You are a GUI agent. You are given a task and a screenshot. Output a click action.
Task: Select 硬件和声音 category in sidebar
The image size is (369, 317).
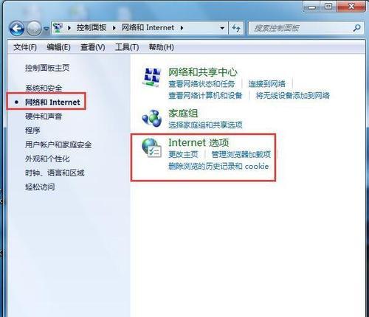pos(44,116)
